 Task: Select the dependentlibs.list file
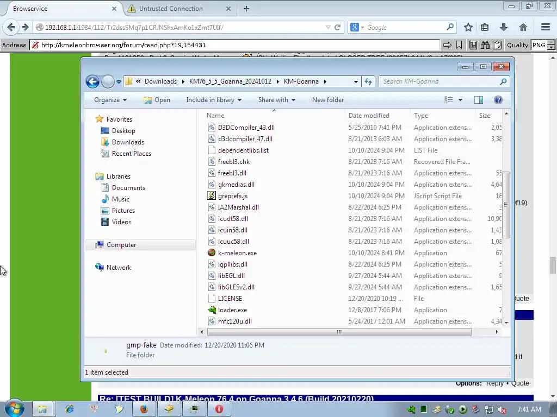(x=243, y=150)
